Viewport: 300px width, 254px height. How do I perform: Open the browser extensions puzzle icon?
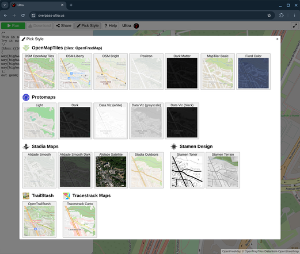coord(282,16)
